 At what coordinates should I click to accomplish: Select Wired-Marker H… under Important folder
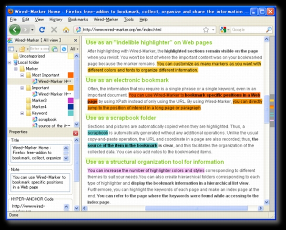[52, 94]
